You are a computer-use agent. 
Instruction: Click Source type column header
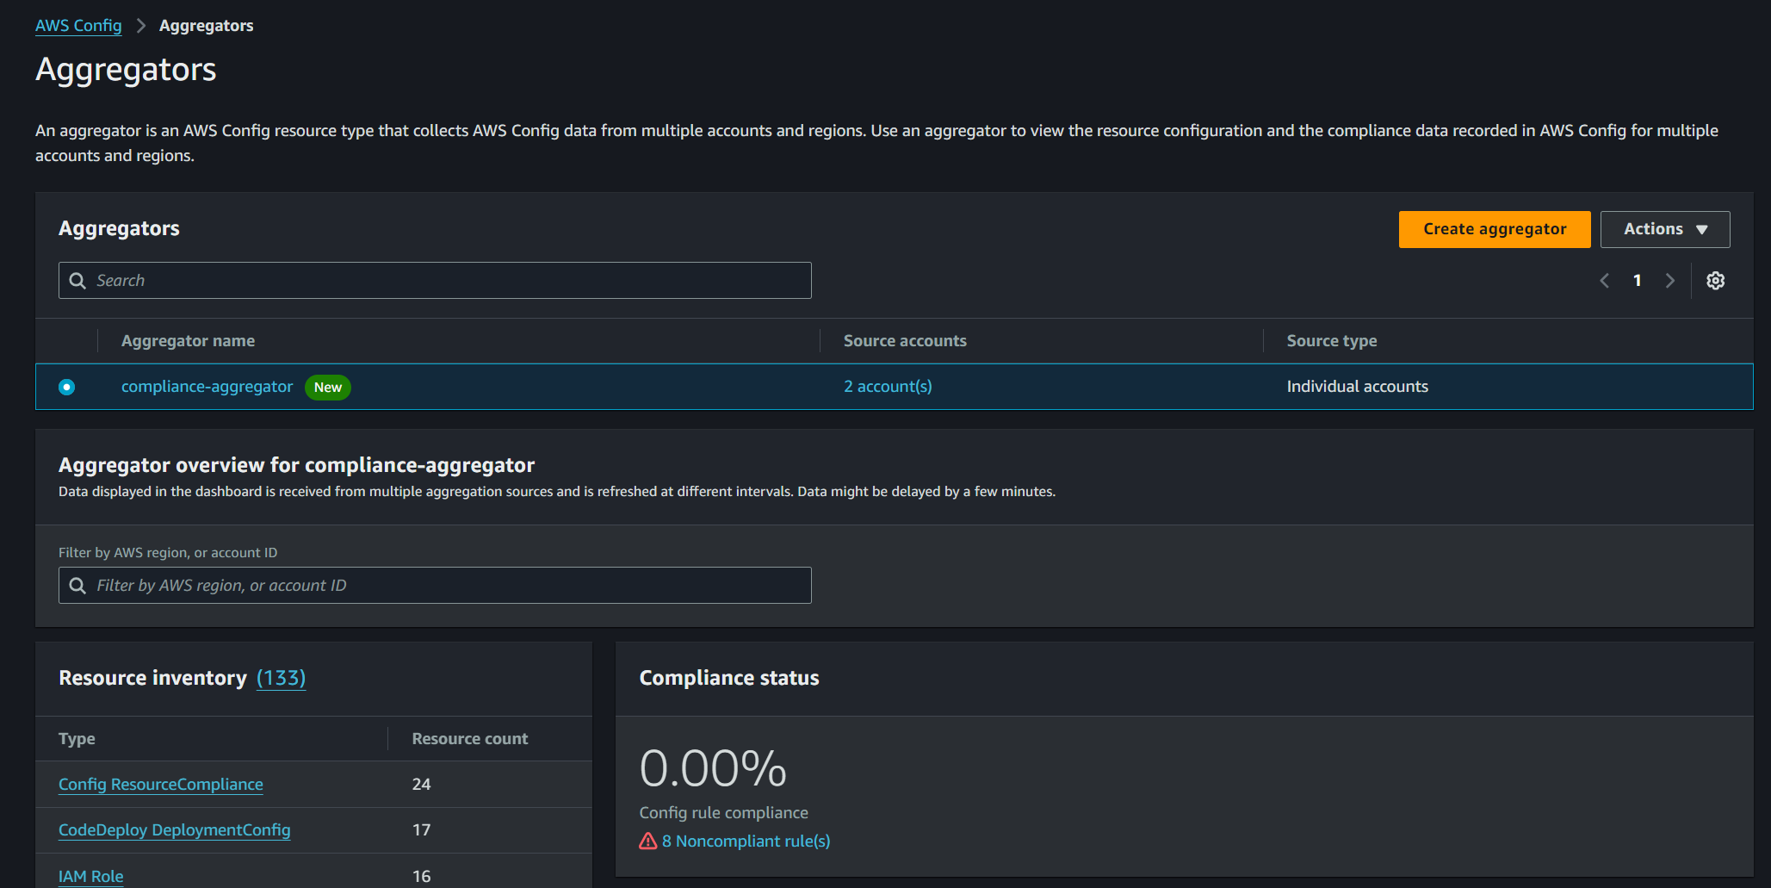coord(1332,341)
